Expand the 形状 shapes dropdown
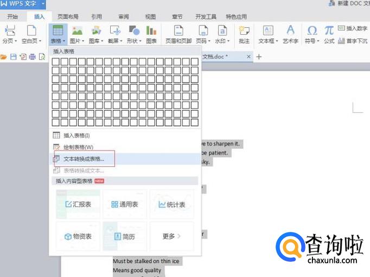 tap(132, 41)
